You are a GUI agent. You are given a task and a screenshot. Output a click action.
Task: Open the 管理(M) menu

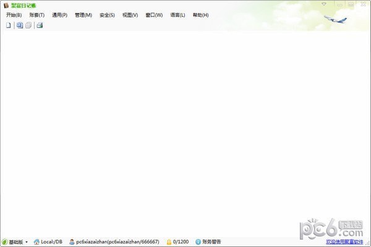[83, 15]
